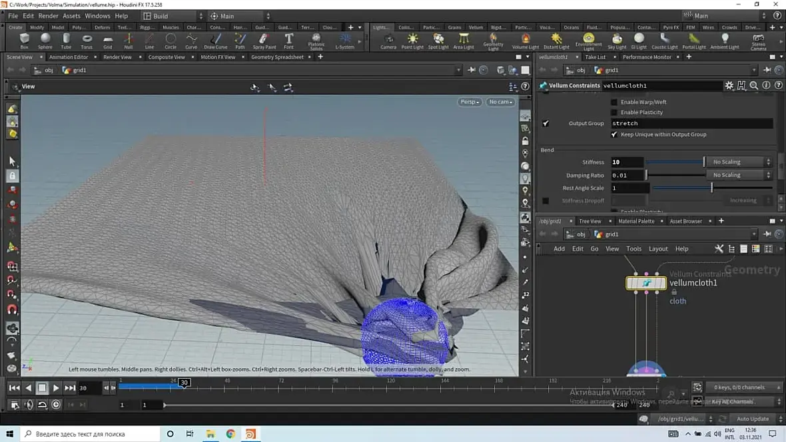The width and height of the screenshot is (786, 442).
Task: Uncheck Keep Unique within Output Group
Action: pos(614,134)
